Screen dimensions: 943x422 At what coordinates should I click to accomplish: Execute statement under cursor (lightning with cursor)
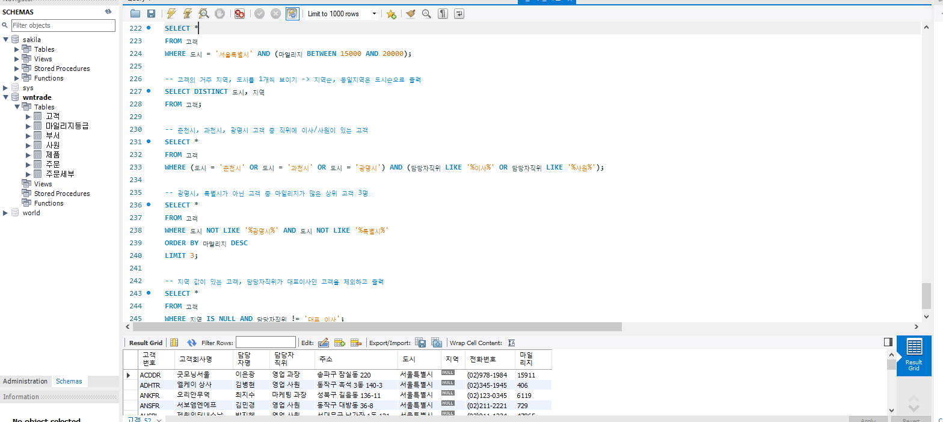coord(188,13)
